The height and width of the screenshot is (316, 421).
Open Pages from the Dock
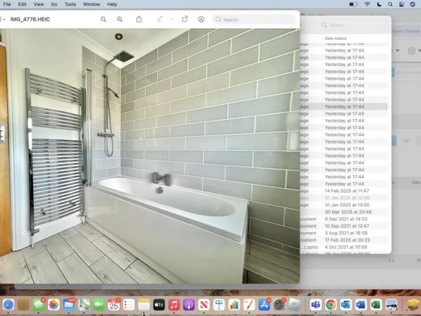point(249,304)
